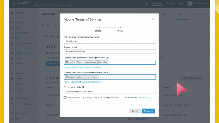219x123 pixels.
Task: Click the Continue button
Action: pos(148,111)
